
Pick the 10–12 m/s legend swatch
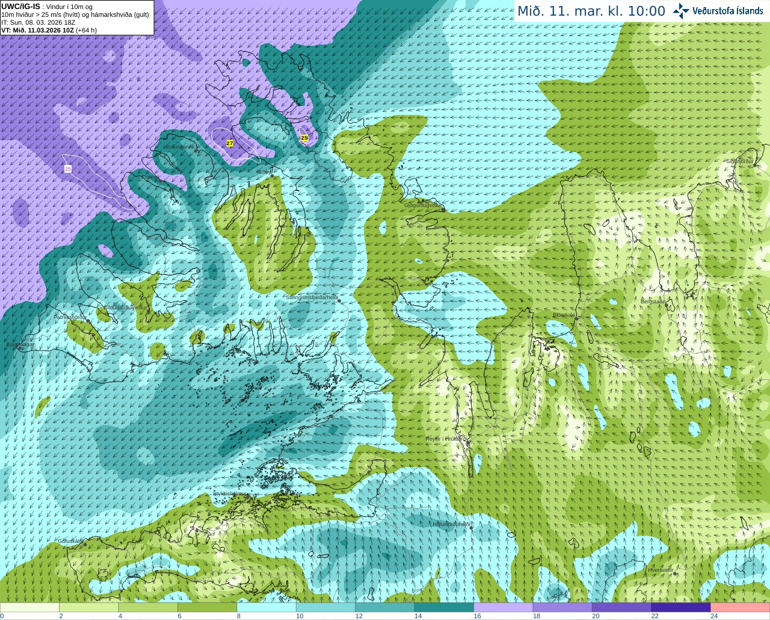click(325, 607)
